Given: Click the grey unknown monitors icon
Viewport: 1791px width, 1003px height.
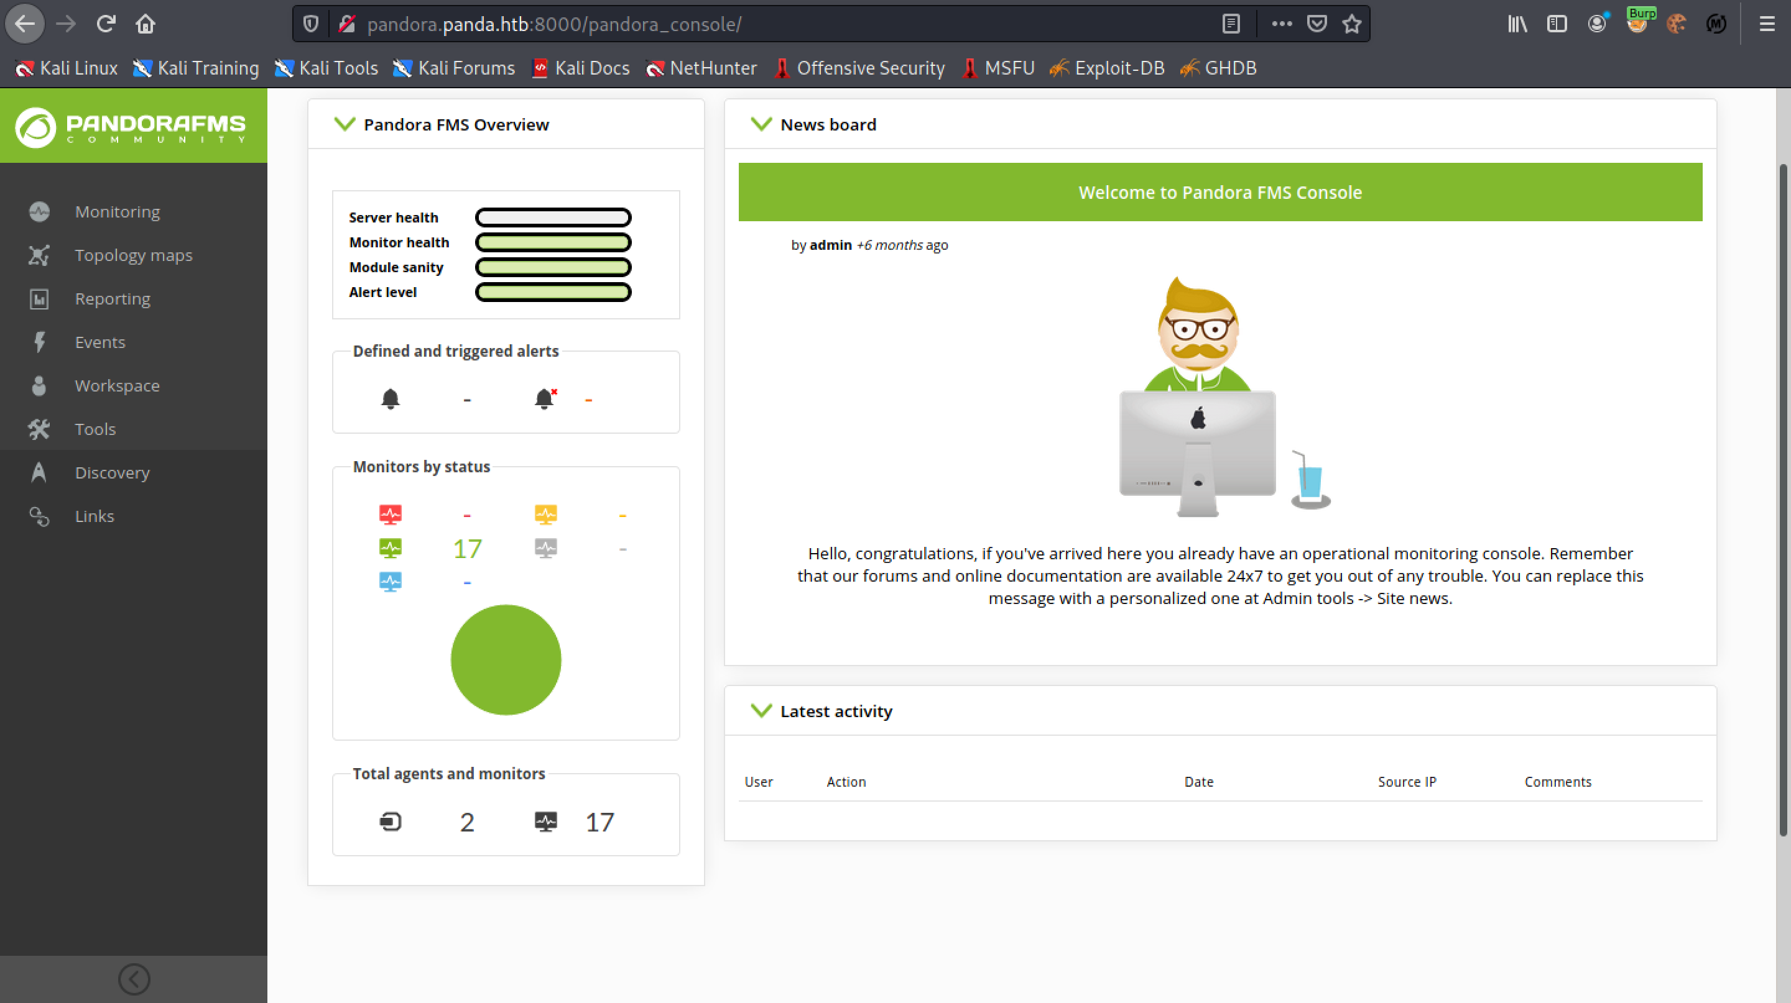Looking at the screenshot, I should [x=546, y=548].
